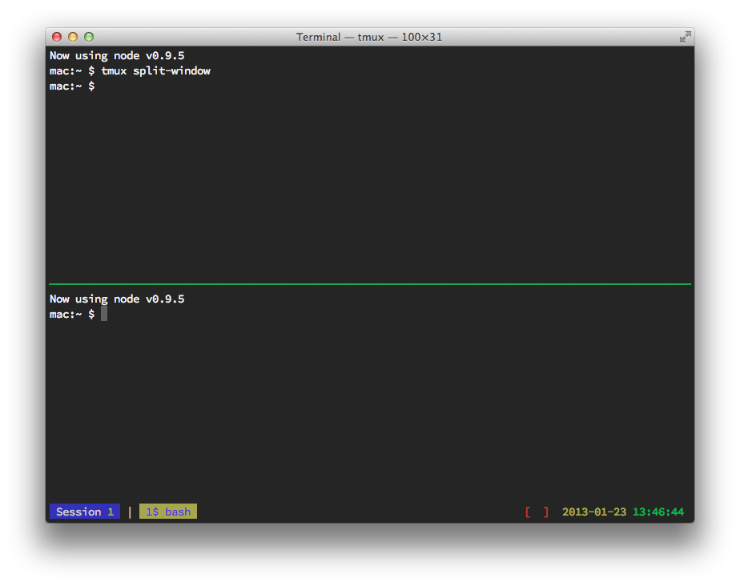The width and height of the screenshot is (740, 586).
Task: Minimize the Terminal window with the yellow button
Action: click(x=73, y=37)
